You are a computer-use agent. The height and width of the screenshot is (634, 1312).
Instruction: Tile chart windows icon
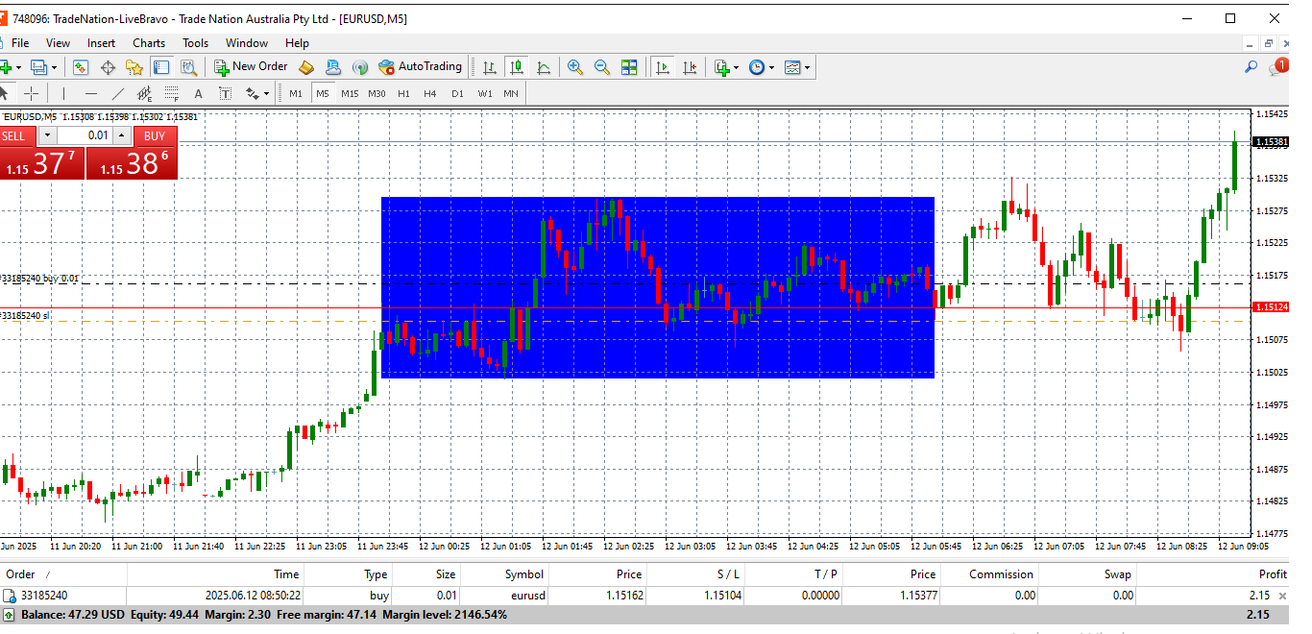(x=629, y=67)
